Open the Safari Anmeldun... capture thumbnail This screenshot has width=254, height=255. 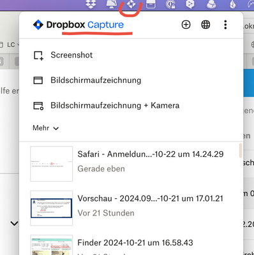[x=52, y=164]
